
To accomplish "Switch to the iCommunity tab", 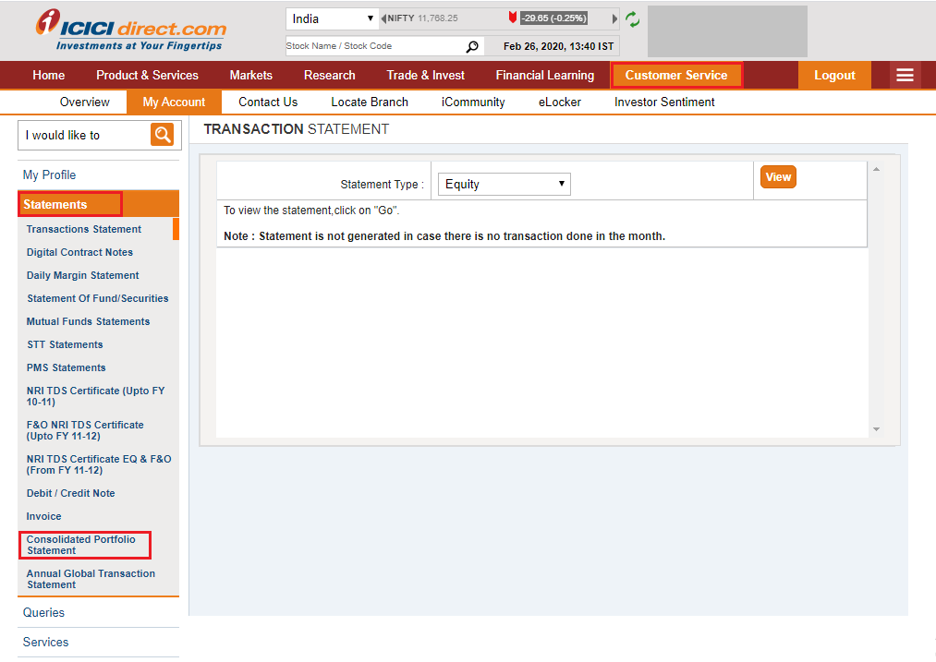I will point(473,102).
